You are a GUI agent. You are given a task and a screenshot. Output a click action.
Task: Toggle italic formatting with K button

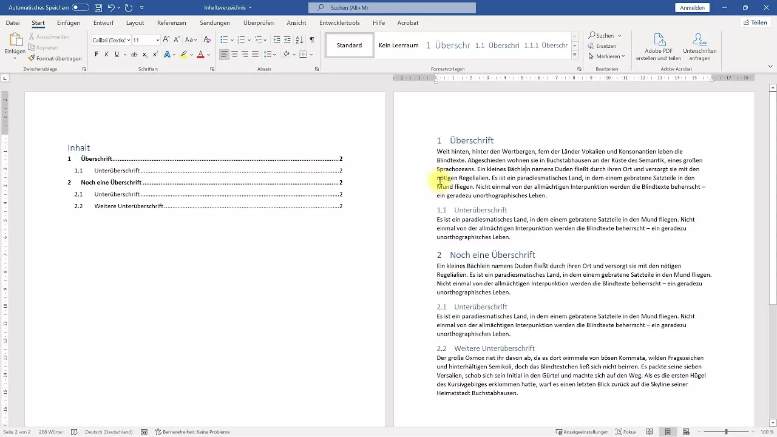(x=106, y=54)
